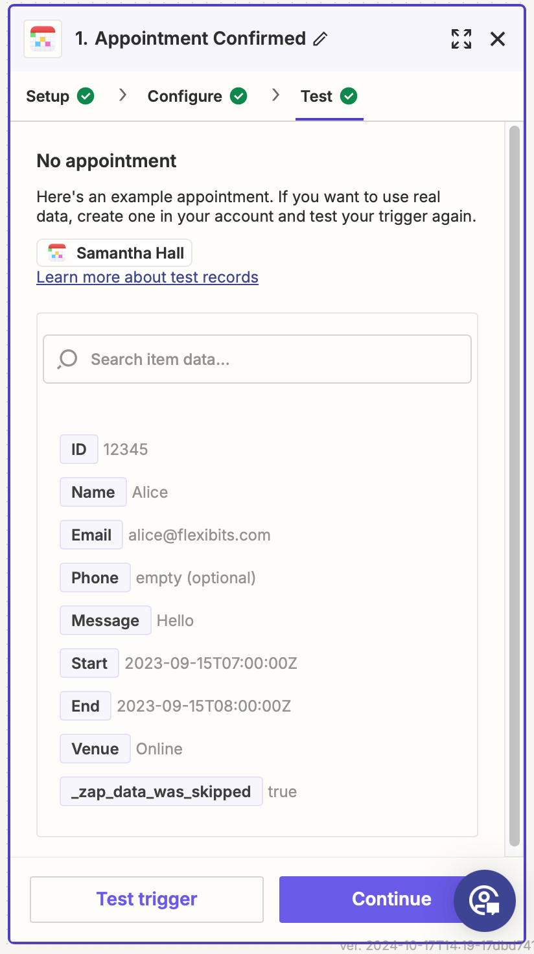Switch to the Test tab
The height and width of the screenshot is (954, 534).
(316, 97)
